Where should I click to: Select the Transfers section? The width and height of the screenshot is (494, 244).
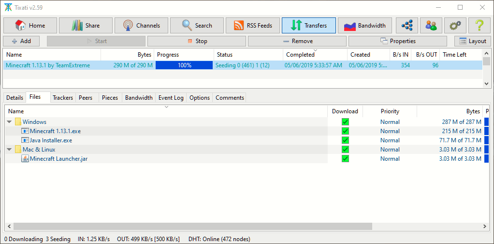pos(309,26)
